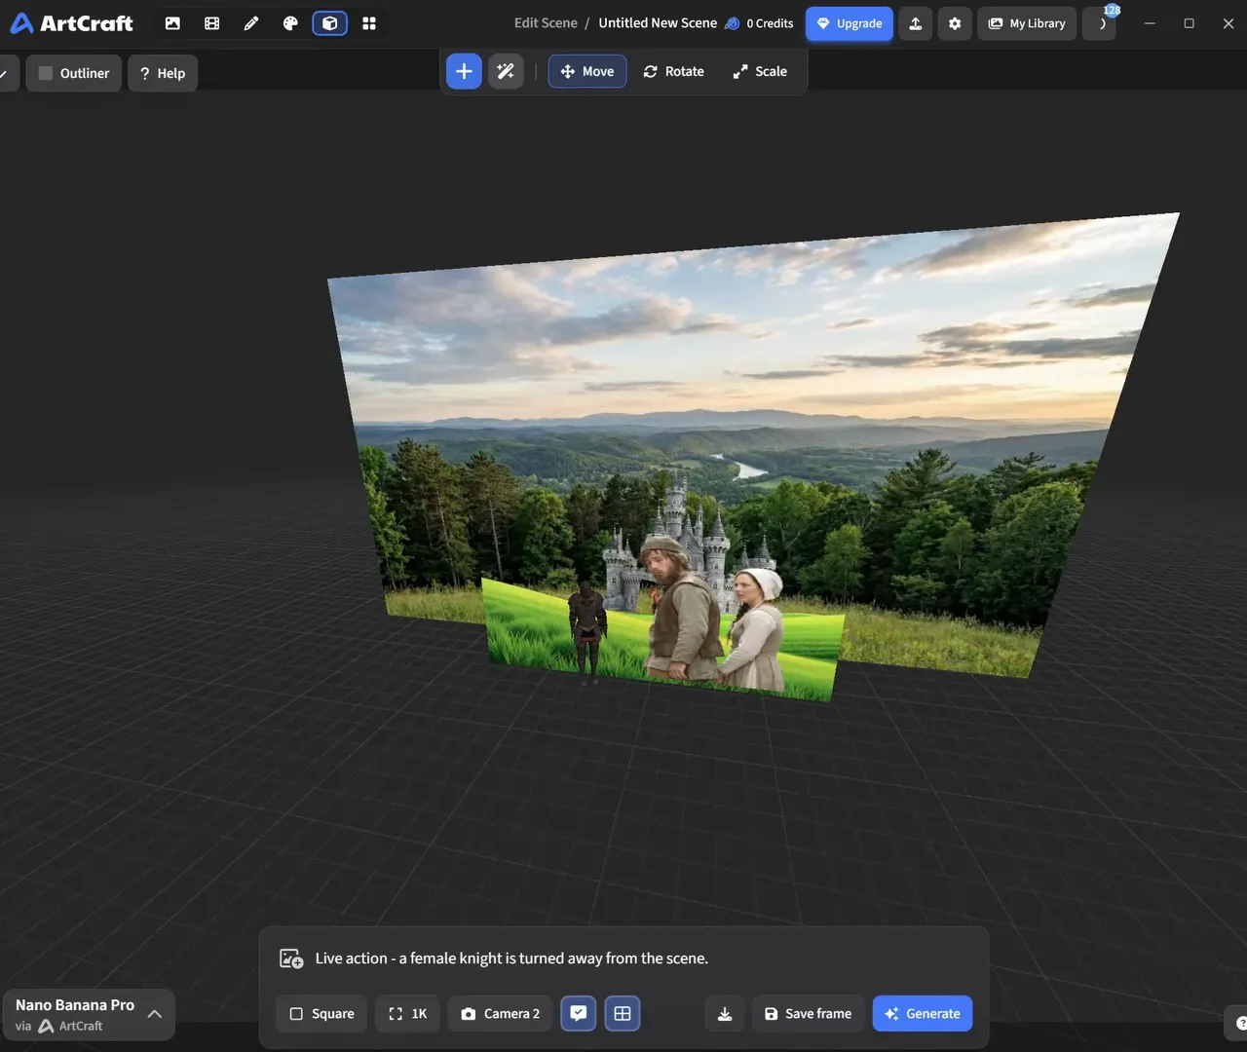
Task: Click the Save frame button
Action: (x=808, y=1014)
